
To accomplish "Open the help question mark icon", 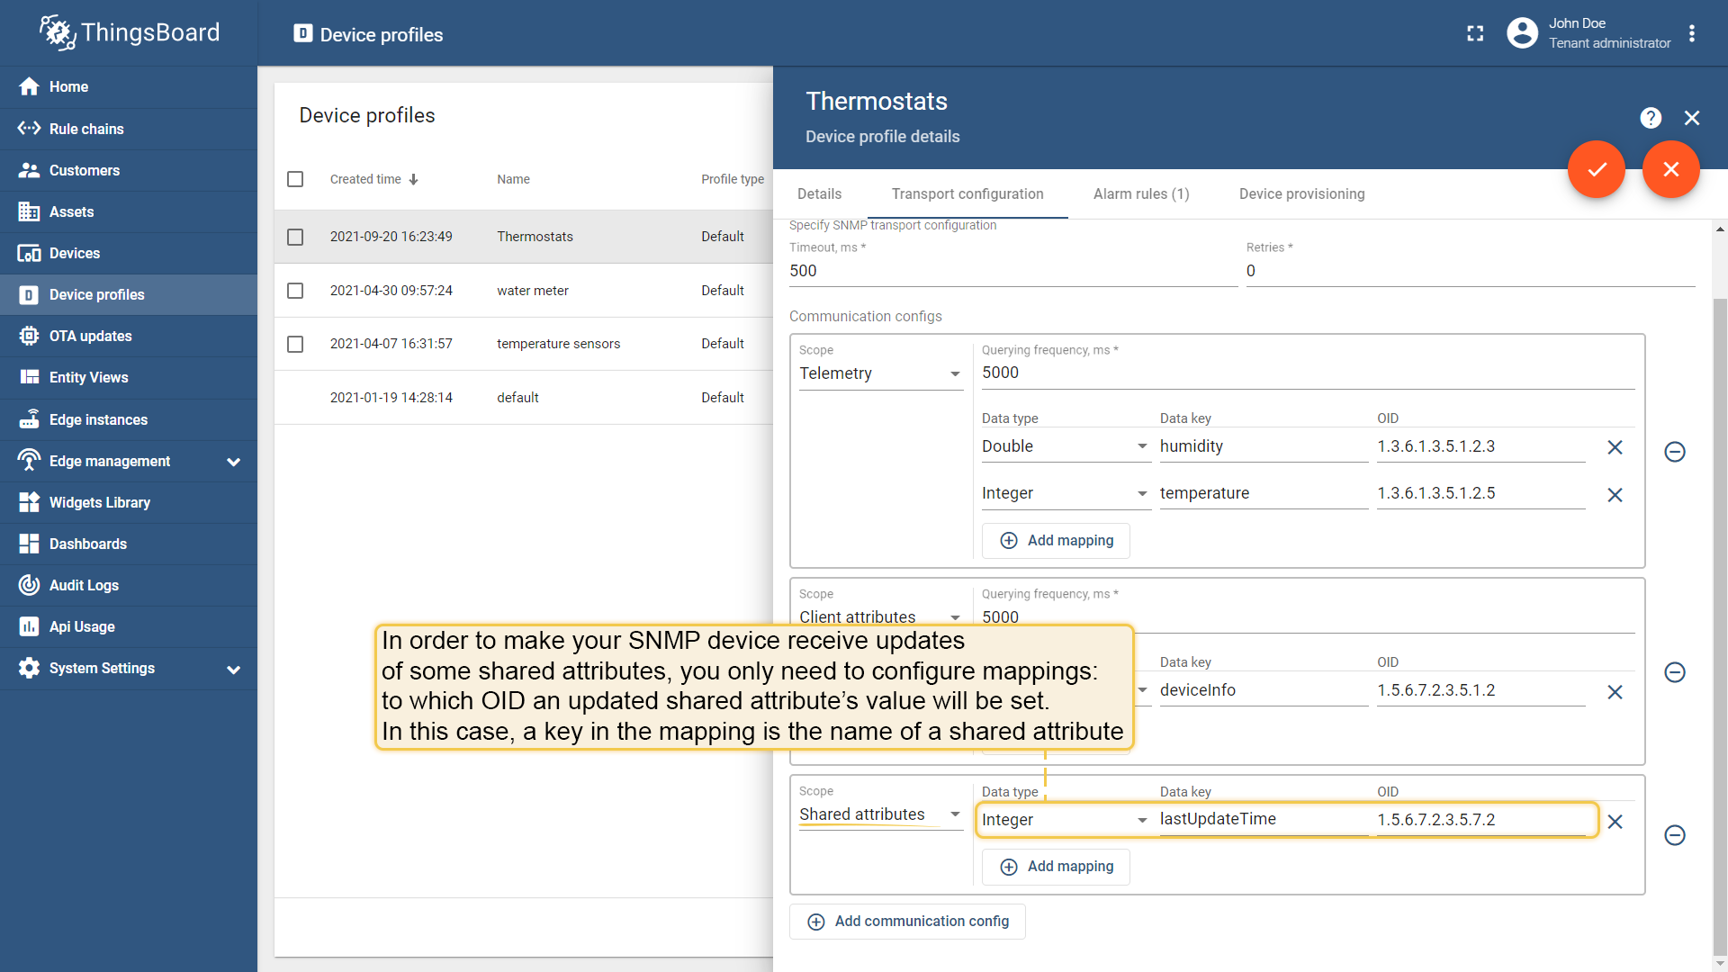I will click(1650, 118).
